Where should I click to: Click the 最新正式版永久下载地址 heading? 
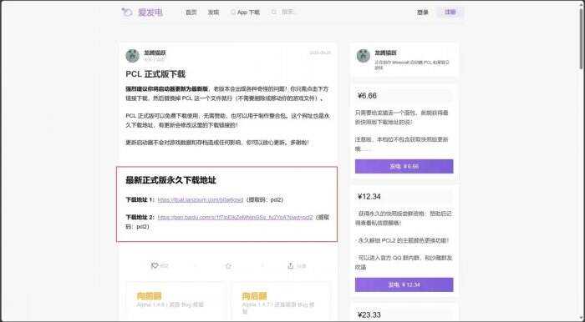point(170,180)
